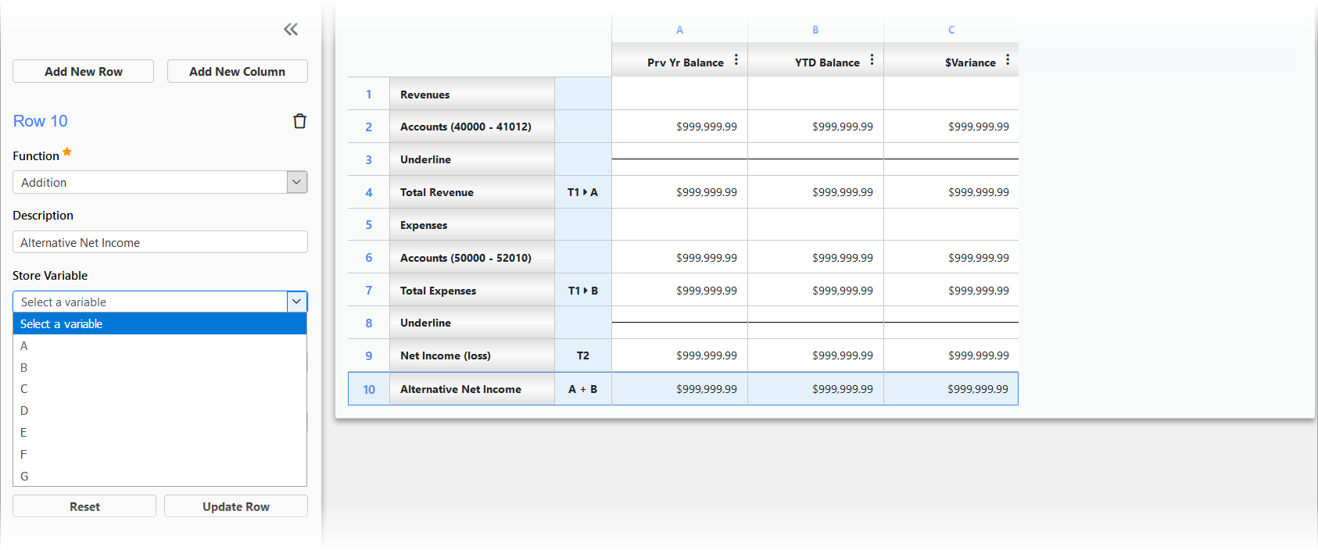The width and height of the screenshot is (1318, 550).
Task: Select column letter B header
Action: pyautogui.click(x=815, y=30)
